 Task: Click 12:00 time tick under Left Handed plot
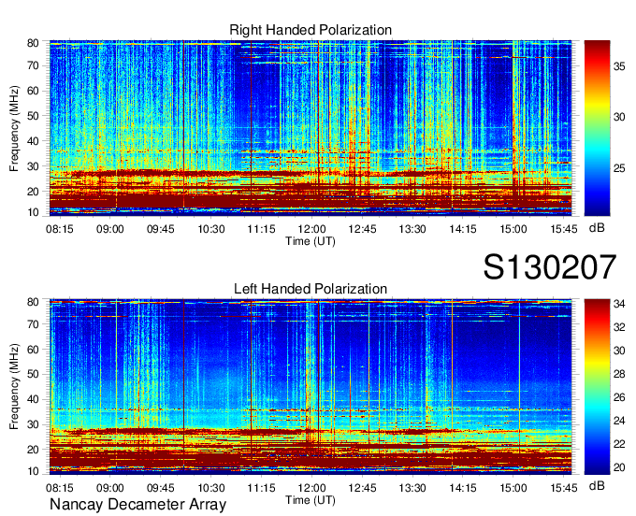tap(311, 488)
